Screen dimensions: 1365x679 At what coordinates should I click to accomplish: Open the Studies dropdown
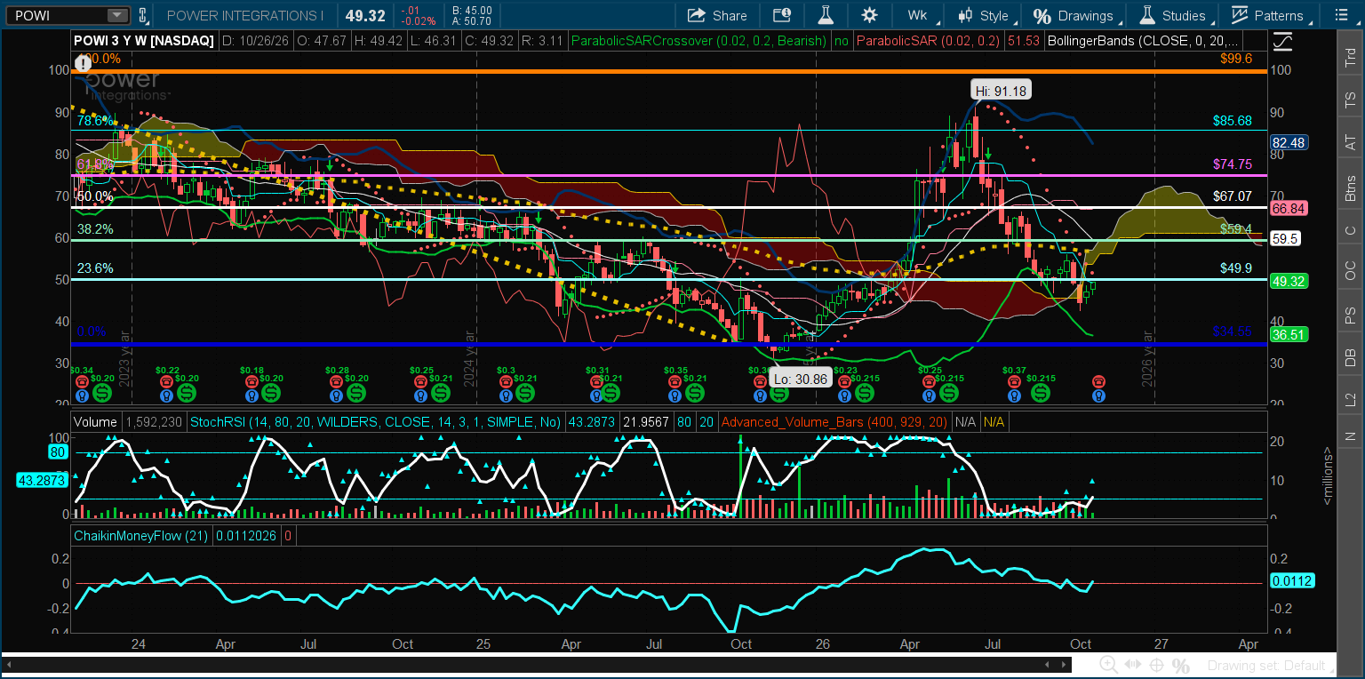pos(1173,15)
